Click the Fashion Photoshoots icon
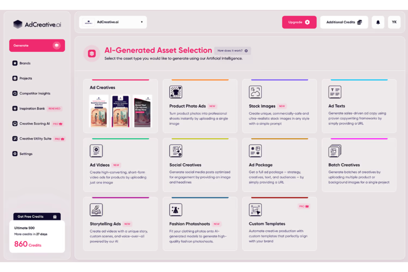The image size is (408, 272). [x=176, y=210]
